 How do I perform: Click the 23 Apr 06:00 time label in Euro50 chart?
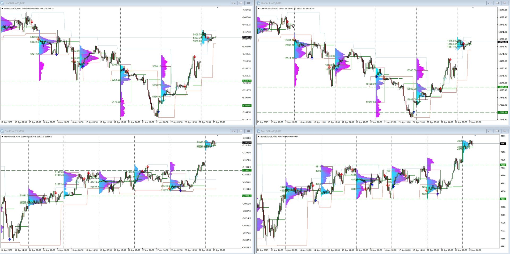click(x=475, y=250)
